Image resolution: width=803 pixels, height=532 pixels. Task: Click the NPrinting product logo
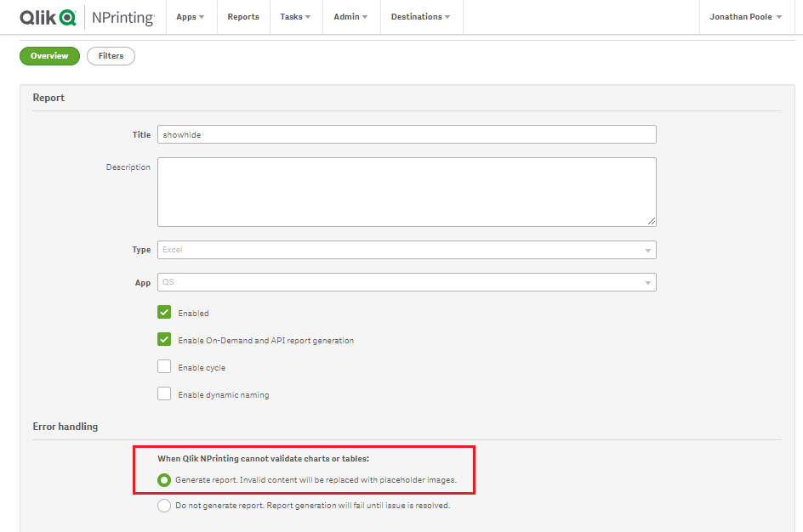click(x=123, y=17)
